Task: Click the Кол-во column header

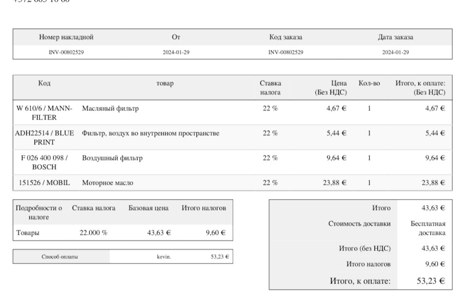Action: tap(369, 83)
